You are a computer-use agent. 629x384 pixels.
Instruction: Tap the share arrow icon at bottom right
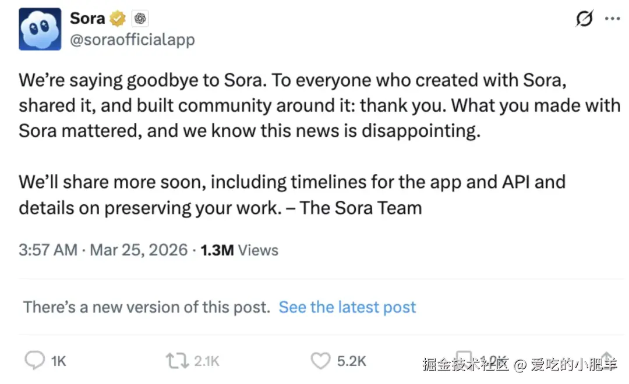click(606, 358)
